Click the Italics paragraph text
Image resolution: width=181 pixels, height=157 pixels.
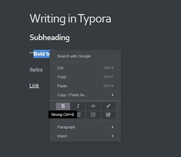tap(36, 70)
